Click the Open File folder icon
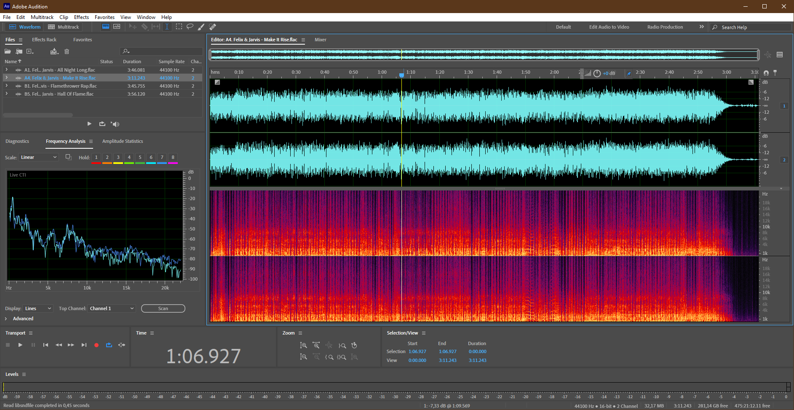The height and width of the screenshot is (410, 794). pyautogui.click(x=8, y=51)
